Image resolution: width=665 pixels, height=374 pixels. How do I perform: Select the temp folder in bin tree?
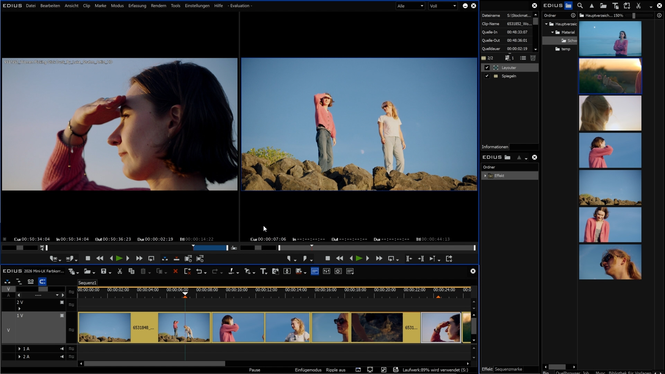[565, 49]
